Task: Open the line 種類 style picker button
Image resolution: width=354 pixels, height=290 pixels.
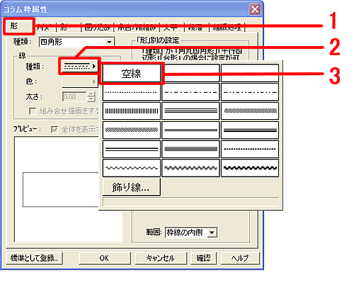Action: pyautogui.click(x=79, y=67)
